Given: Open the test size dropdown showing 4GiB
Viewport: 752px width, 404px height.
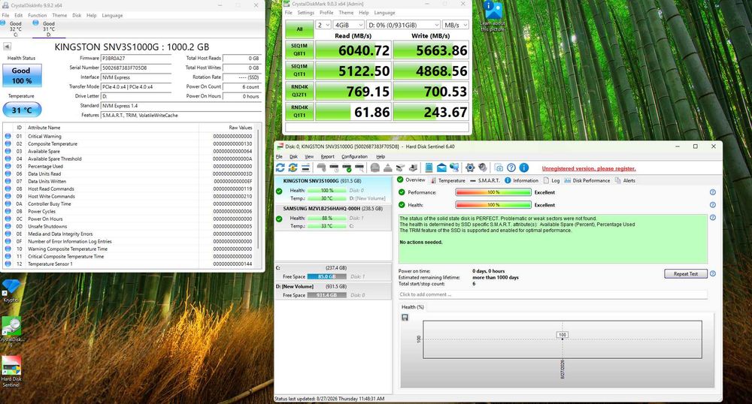Looking at the screenshot, I should [x=349, y=25].
